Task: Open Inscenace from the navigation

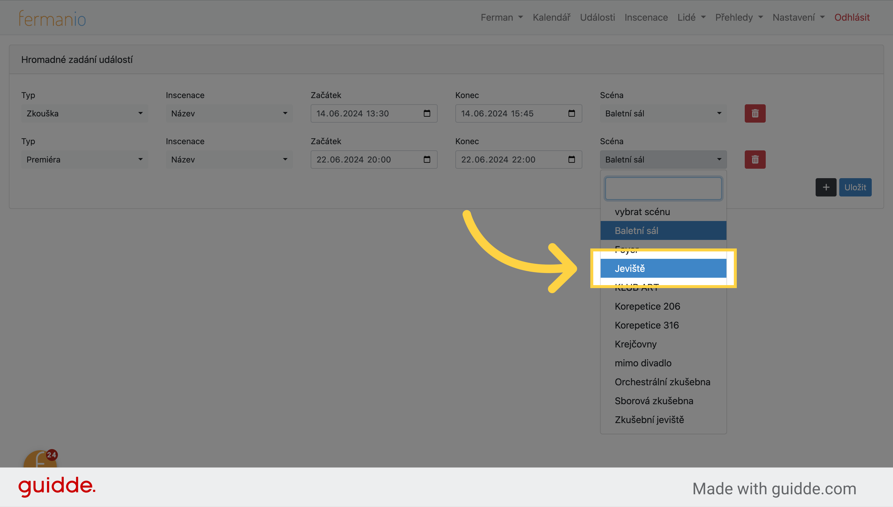Action: click(646, 17)
